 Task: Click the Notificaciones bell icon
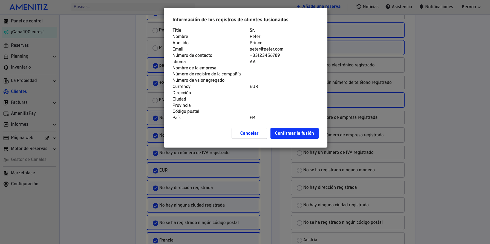(421, 7)
